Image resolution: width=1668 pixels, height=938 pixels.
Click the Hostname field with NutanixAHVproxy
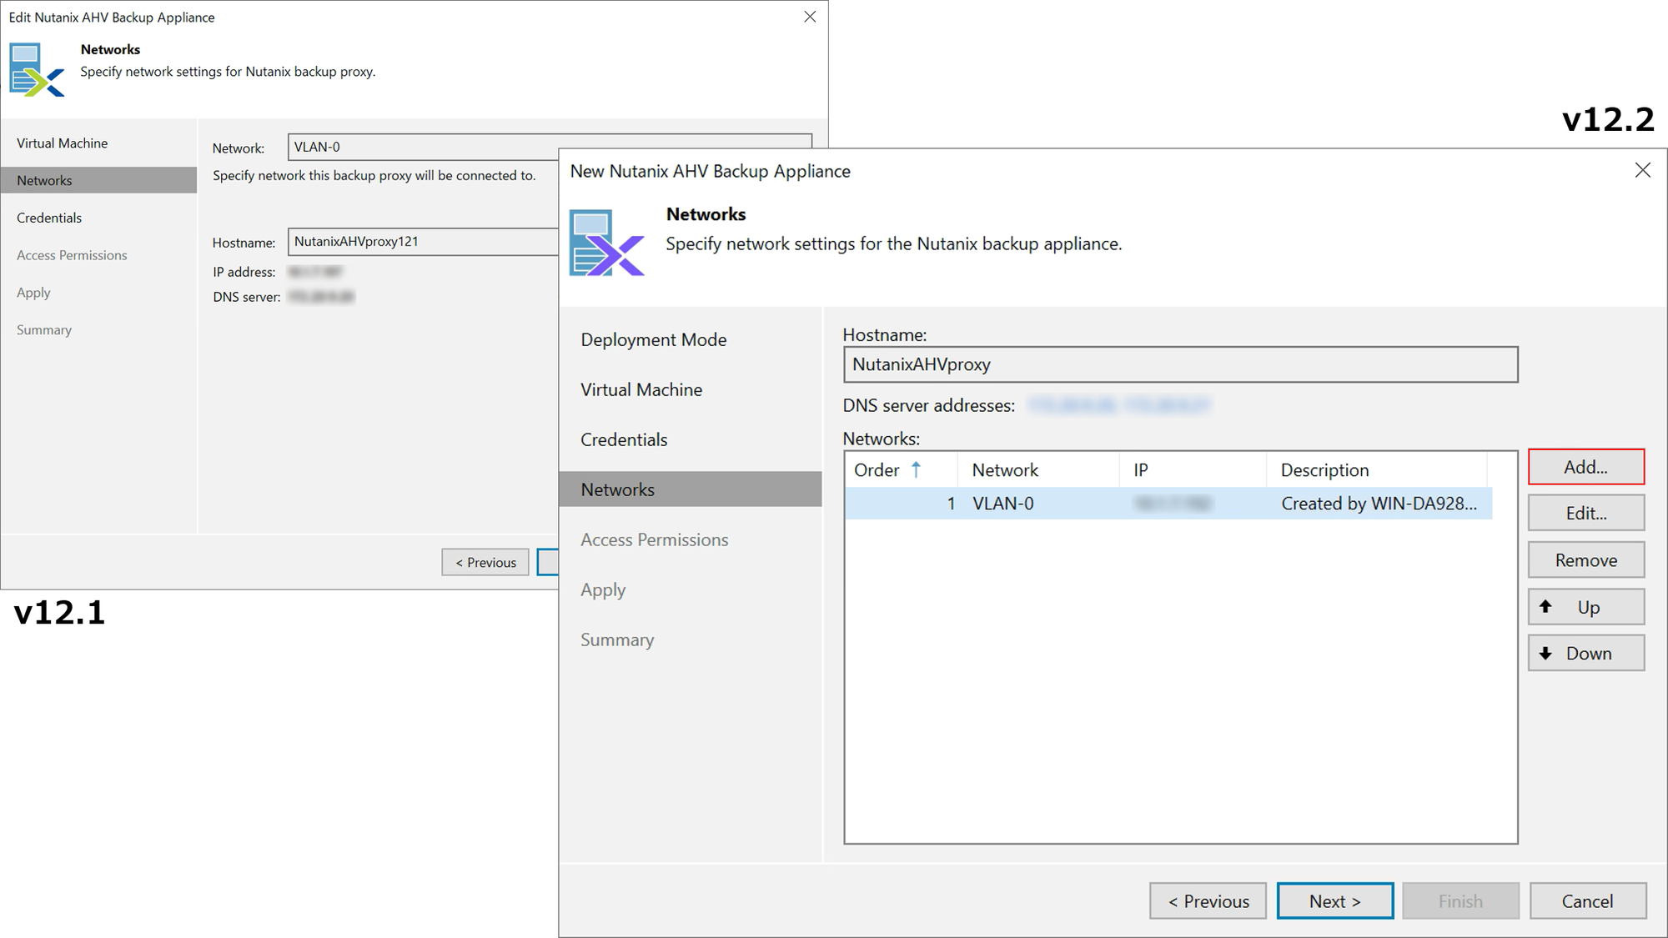pos(1180,364)
